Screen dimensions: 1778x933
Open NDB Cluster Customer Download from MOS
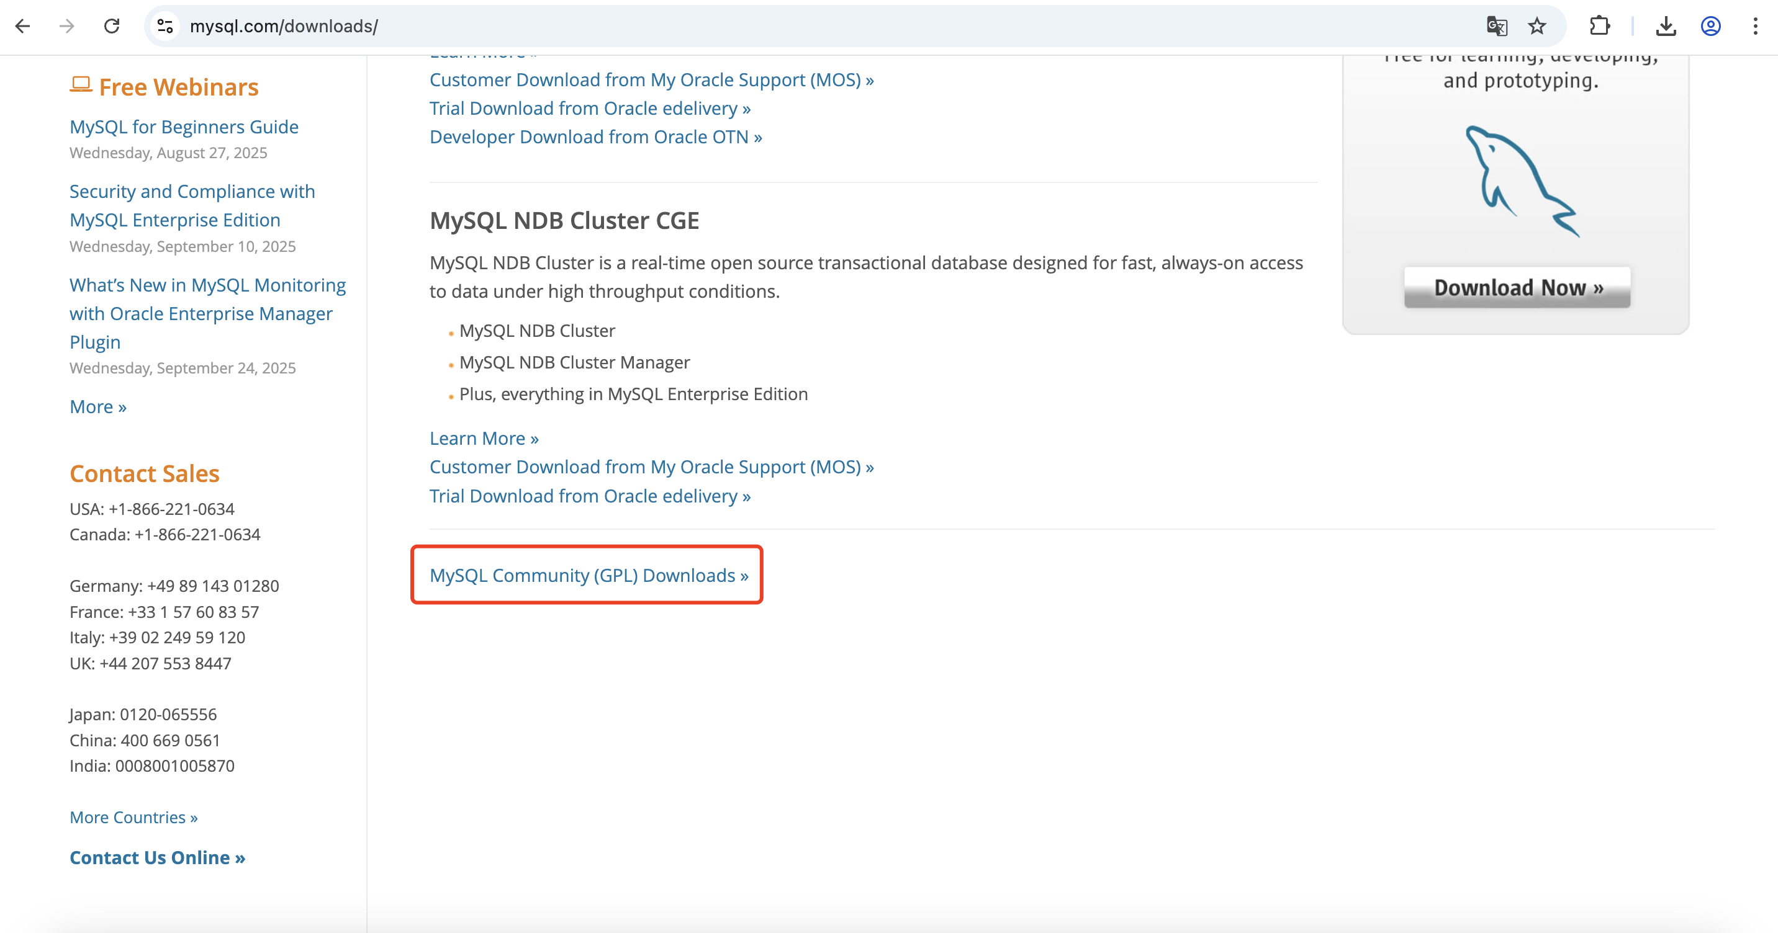[x=652, y=467]
